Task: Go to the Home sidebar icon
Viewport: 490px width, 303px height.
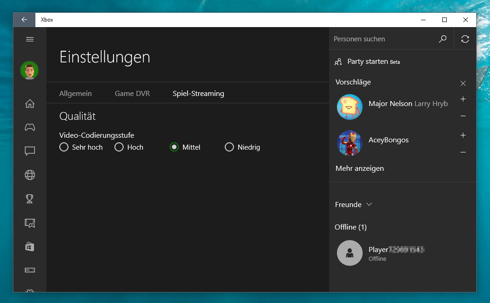Action: [30, 104]
